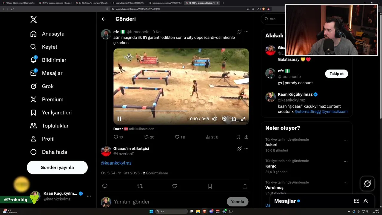The image size is (382, 215).
Task: Open video settings gear
Action: [224, 119]
